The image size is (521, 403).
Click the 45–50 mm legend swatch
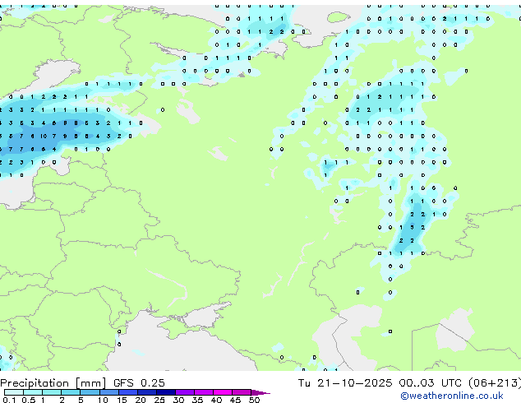(242, 392)
